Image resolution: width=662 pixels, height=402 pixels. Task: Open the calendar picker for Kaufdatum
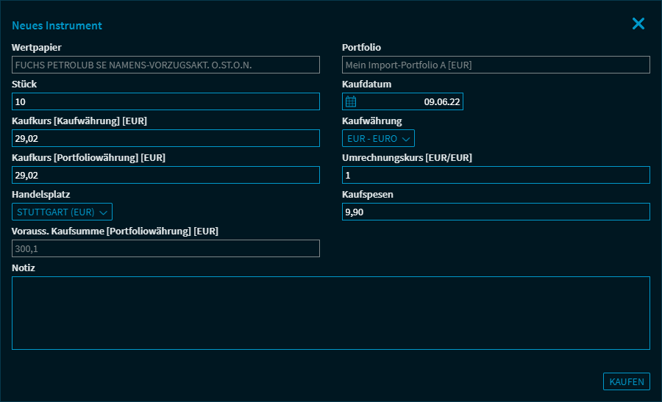tap(351, 102)
